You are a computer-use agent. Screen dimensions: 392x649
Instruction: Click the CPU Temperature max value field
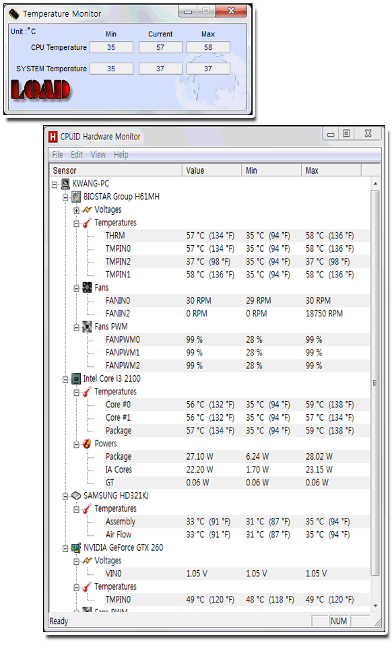[x=208, y=47]
